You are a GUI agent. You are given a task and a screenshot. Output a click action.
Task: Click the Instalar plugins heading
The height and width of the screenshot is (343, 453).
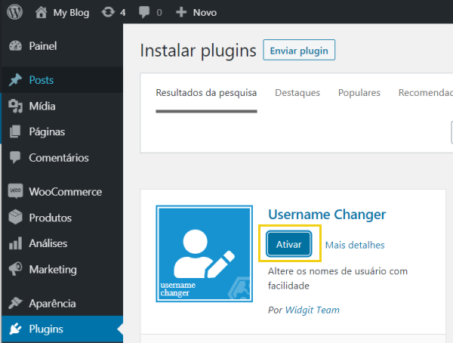198,51
